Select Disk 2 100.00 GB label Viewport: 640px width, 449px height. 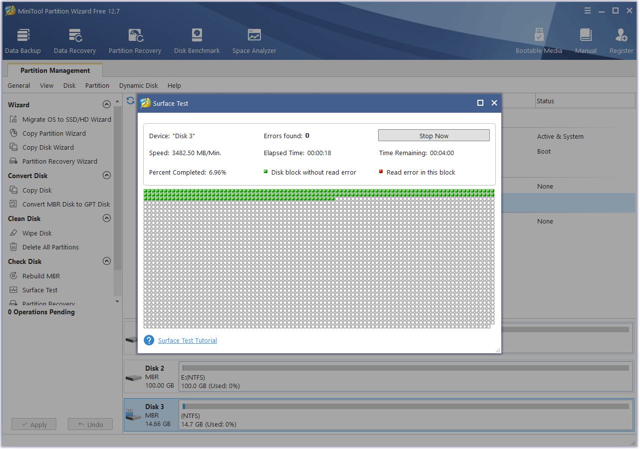[160, 386]
